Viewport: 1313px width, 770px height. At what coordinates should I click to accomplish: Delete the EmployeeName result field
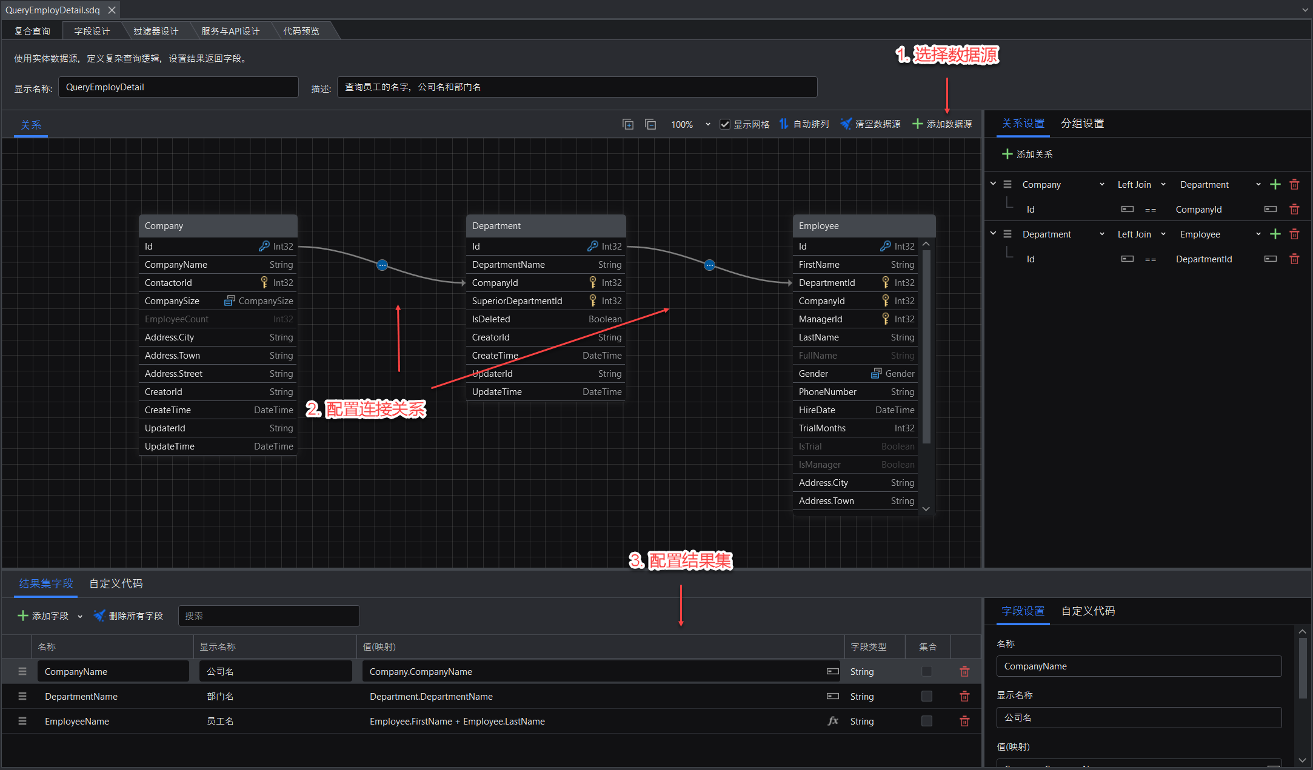tap(964, 722)
